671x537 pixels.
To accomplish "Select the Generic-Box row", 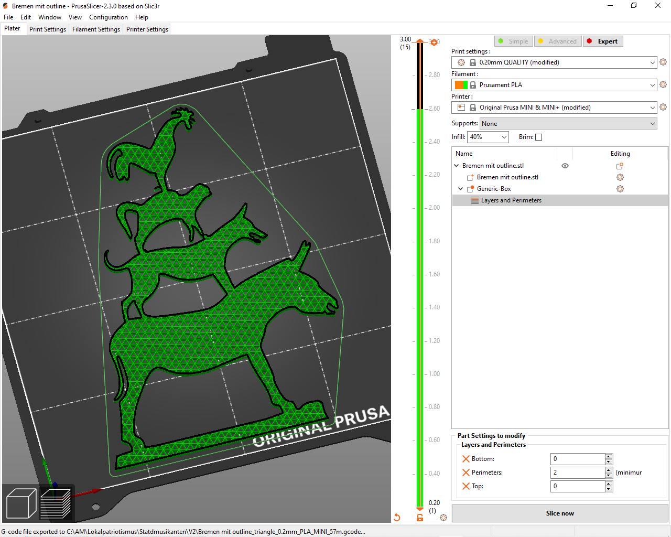I will click(x=560, y=189).
